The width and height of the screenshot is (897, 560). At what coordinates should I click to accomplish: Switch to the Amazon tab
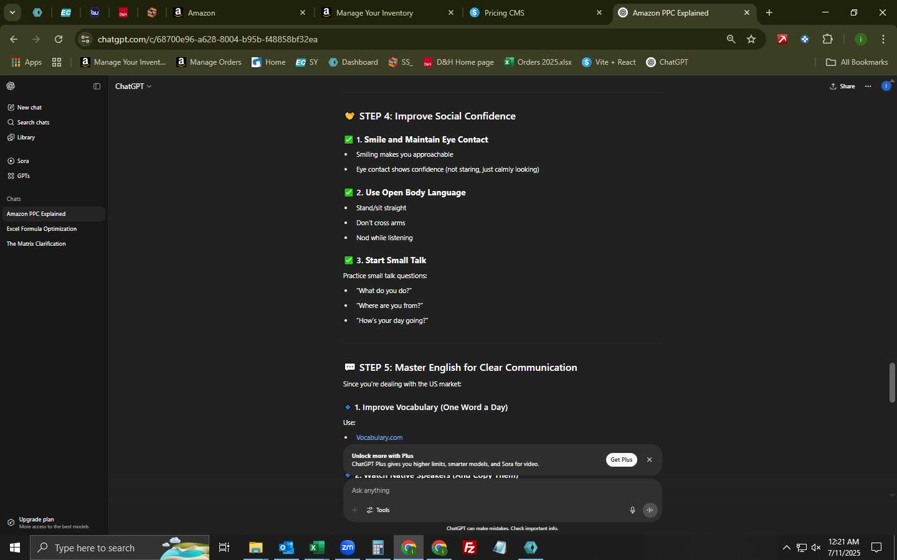coord(240,12)
